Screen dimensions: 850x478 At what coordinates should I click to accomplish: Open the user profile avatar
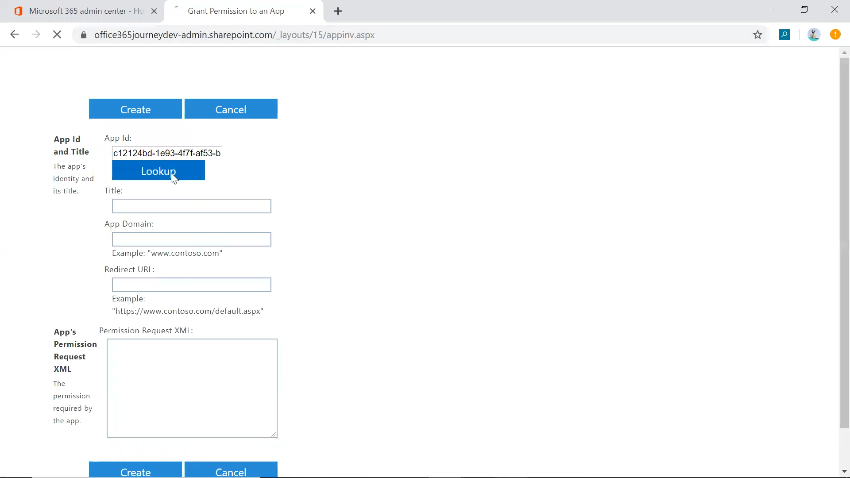814,35
